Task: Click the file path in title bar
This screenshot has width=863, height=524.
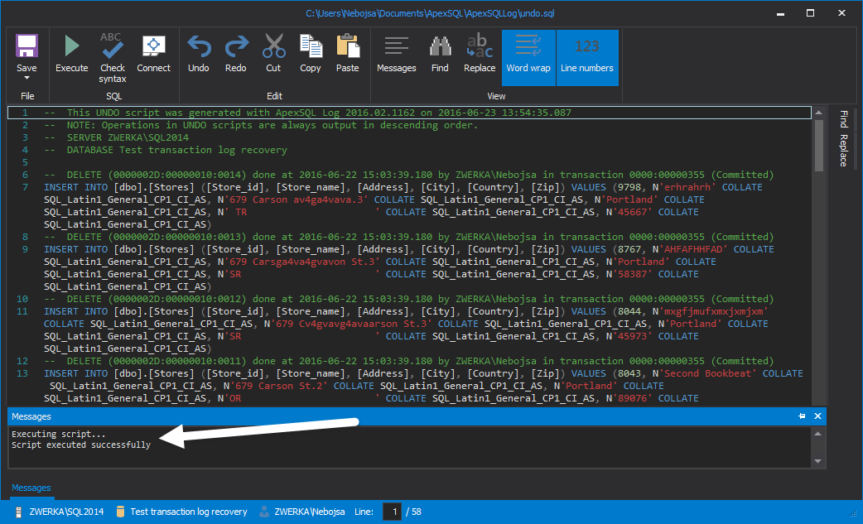Action: coord(430,13)
